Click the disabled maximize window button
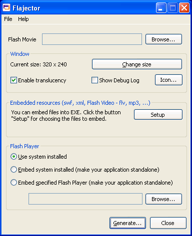Image resolution: width=192 pixels, height=236 pixels. point(172,8)
